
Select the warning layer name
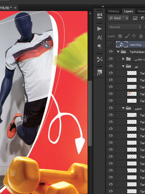(135, 45)
